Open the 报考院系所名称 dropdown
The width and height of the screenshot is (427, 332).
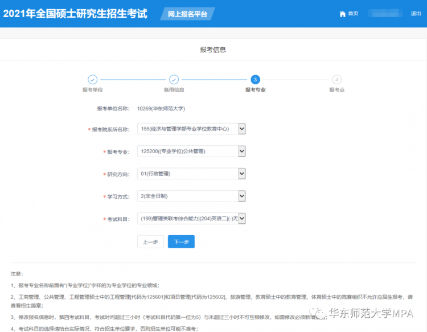(x=191, y=129)
